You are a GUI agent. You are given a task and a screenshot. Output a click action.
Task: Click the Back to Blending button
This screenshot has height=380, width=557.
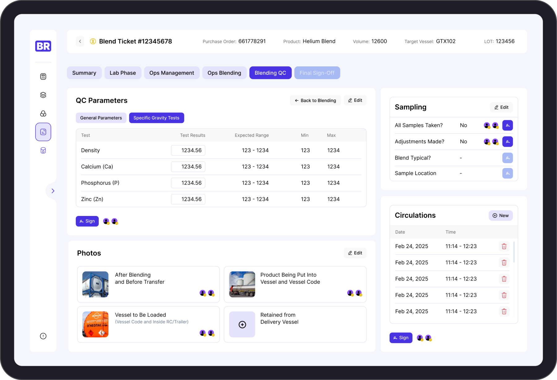click(x=315, y=100)
